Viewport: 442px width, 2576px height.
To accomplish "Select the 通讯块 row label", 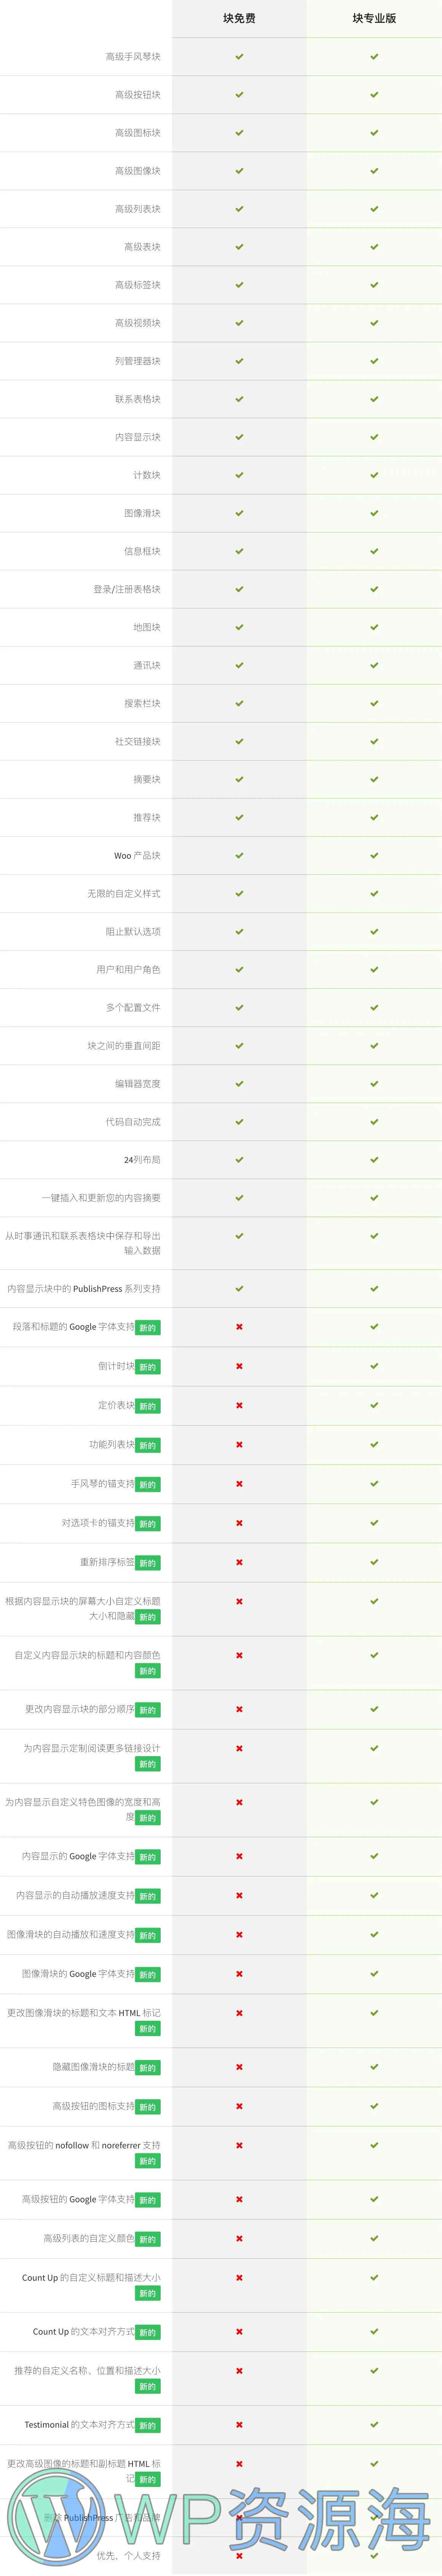I will click(147, 665).
